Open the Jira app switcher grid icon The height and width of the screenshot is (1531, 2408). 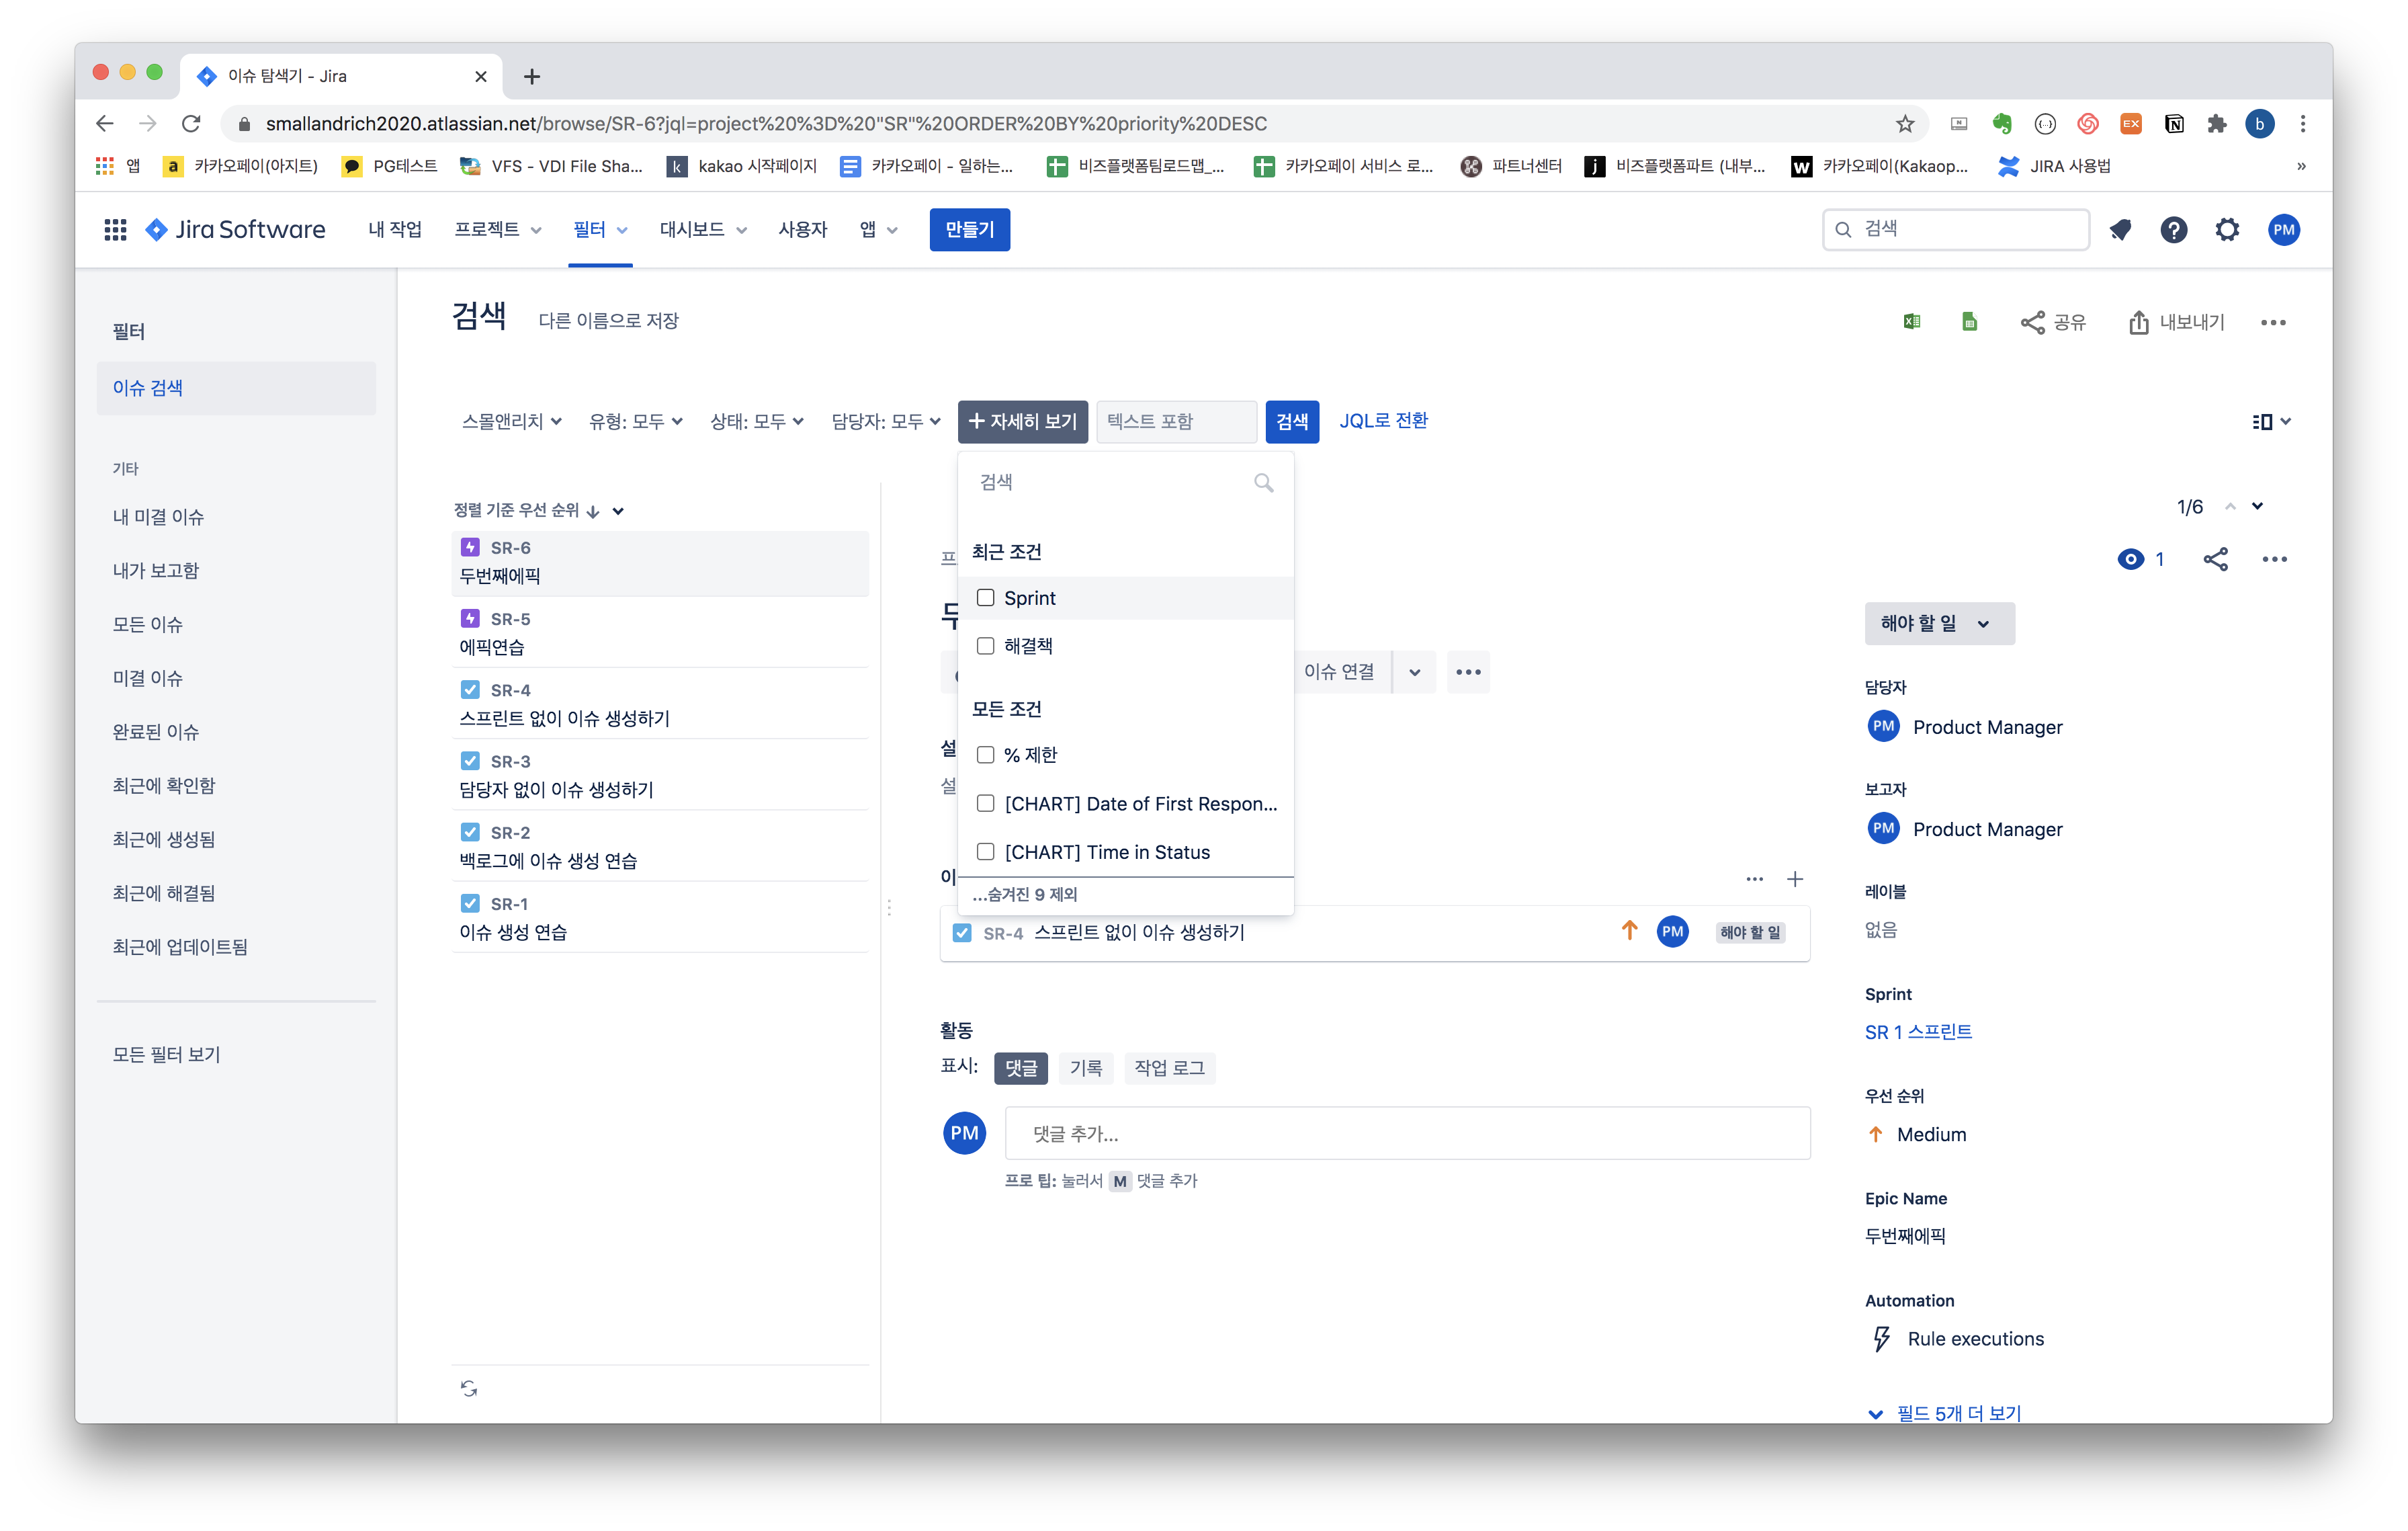[x=115, y=230]
